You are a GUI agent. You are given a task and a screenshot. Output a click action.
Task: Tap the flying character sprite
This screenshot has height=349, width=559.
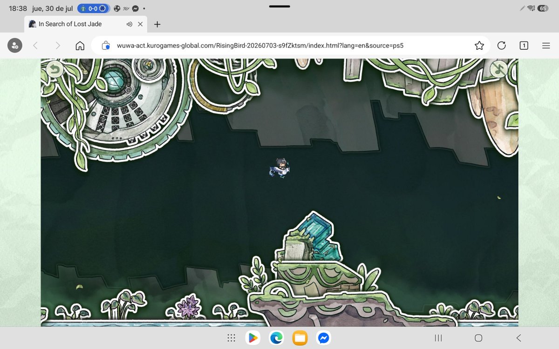click(280, 168)
